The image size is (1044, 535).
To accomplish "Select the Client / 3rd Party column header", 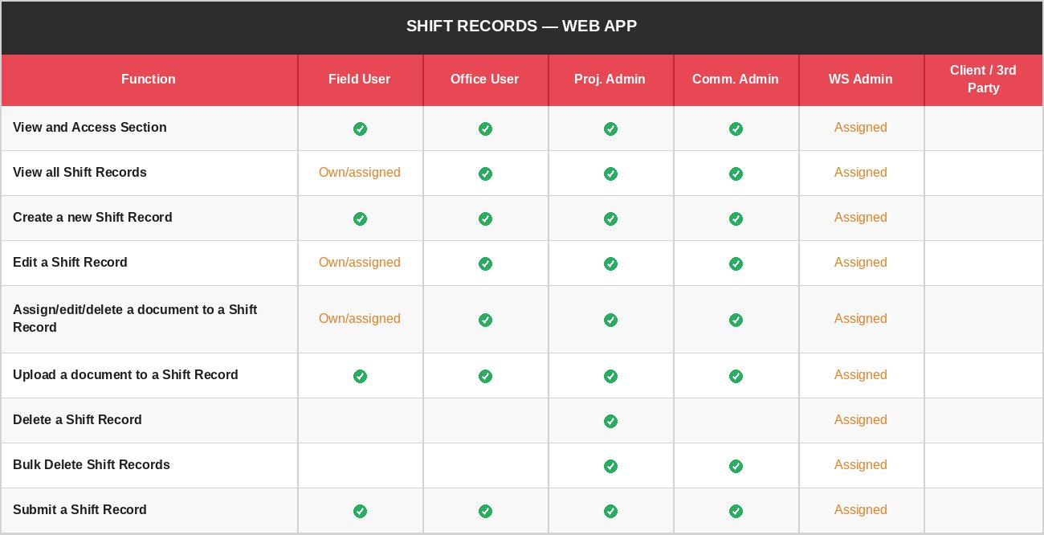I will 983,79.
